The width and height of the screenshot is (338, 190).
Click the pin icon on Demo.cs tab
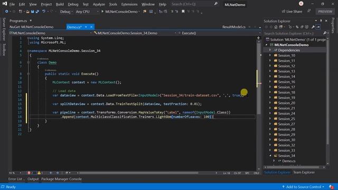(86, 27)
